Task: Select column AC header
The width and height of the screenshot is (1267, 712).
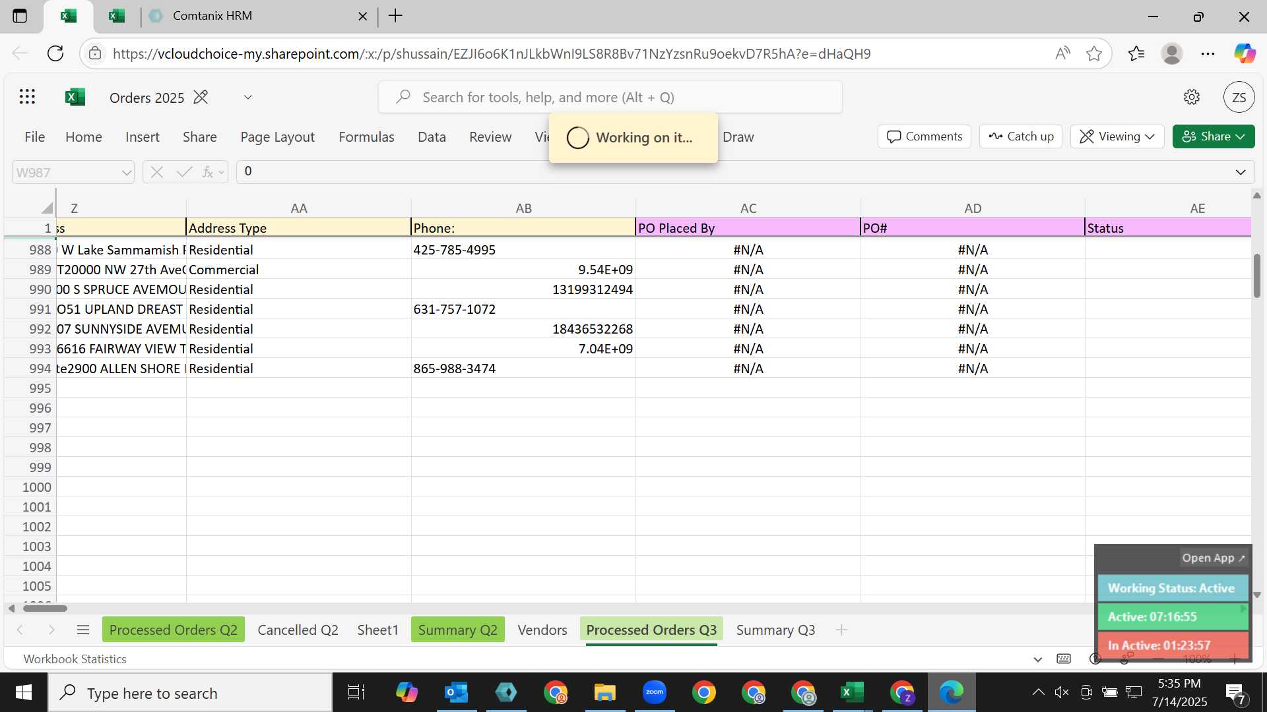Action: pyautogui.click(x=748, y=208)
